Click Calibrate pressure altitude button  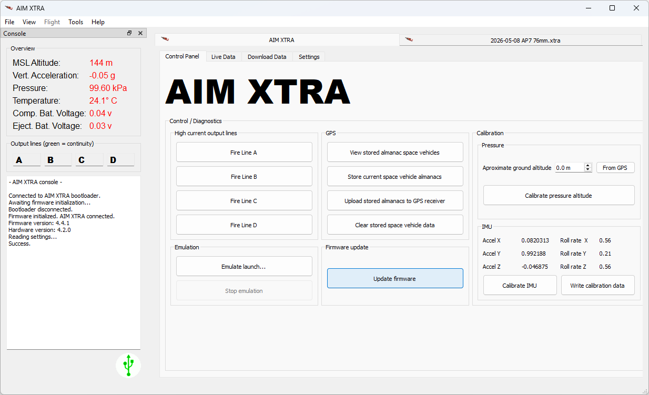[x=559, y=196]
